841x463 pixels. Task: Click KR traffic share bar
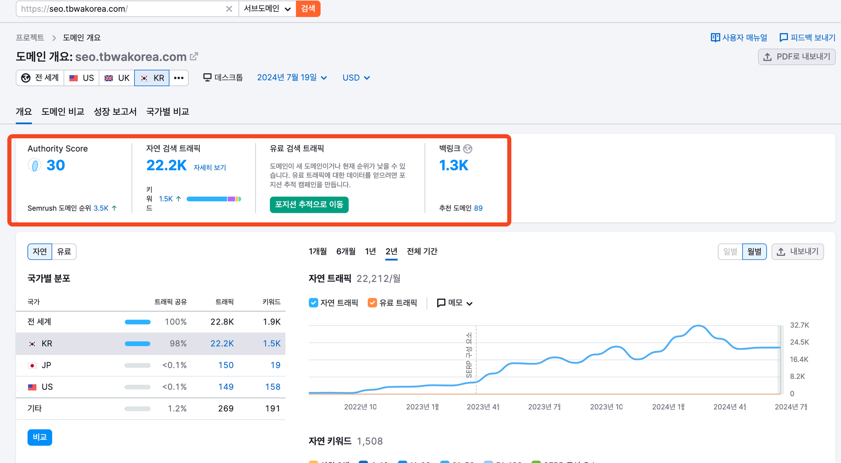[x=138, y=344]
